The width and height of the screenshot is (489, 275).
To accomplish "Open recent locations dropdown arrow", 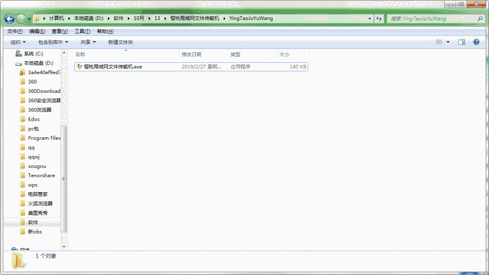I will 29,19.
